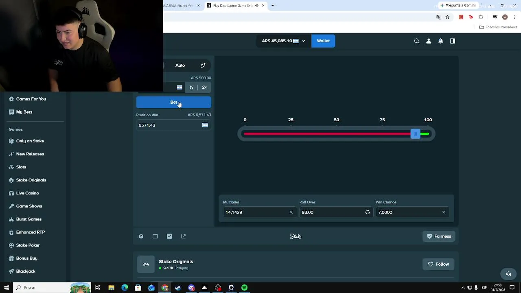The height and width of the screenshot is (293, 521).
Task: Open game in popout window icon
Action: point(184,236)
